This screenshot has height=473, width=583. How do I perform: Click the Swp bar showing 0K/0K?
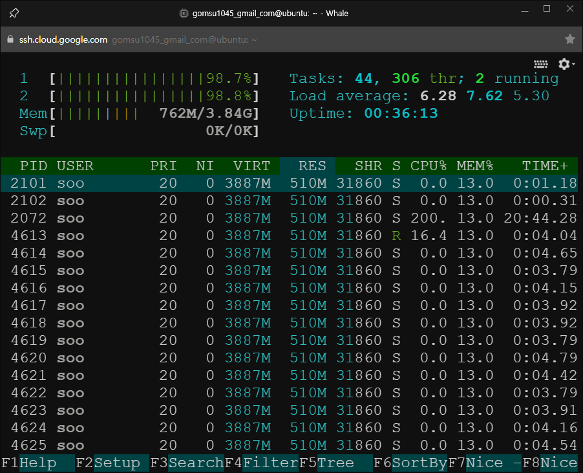154,131
